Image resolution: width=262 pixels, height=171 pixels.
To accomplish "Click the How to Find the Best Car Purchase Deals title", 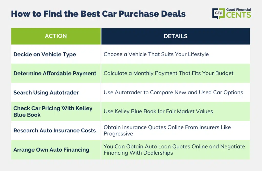I will tap(98, 14).
